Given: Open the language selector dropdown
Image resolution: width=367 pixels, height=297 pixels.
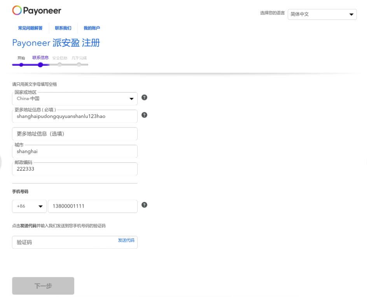Looking at the screenshot, I should 322,14.
